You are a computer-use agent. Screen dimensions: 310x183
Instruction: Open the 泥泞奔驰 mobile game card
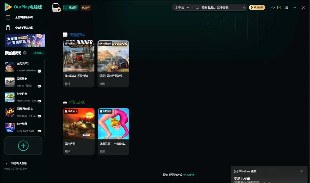79,132
